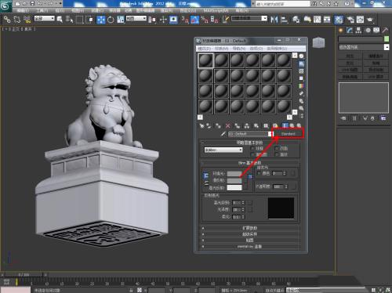Toggle the self-illumination Color checkbox
Image resolution: width=392 pixels, height=293 pixels.
(x=259, y=173)
